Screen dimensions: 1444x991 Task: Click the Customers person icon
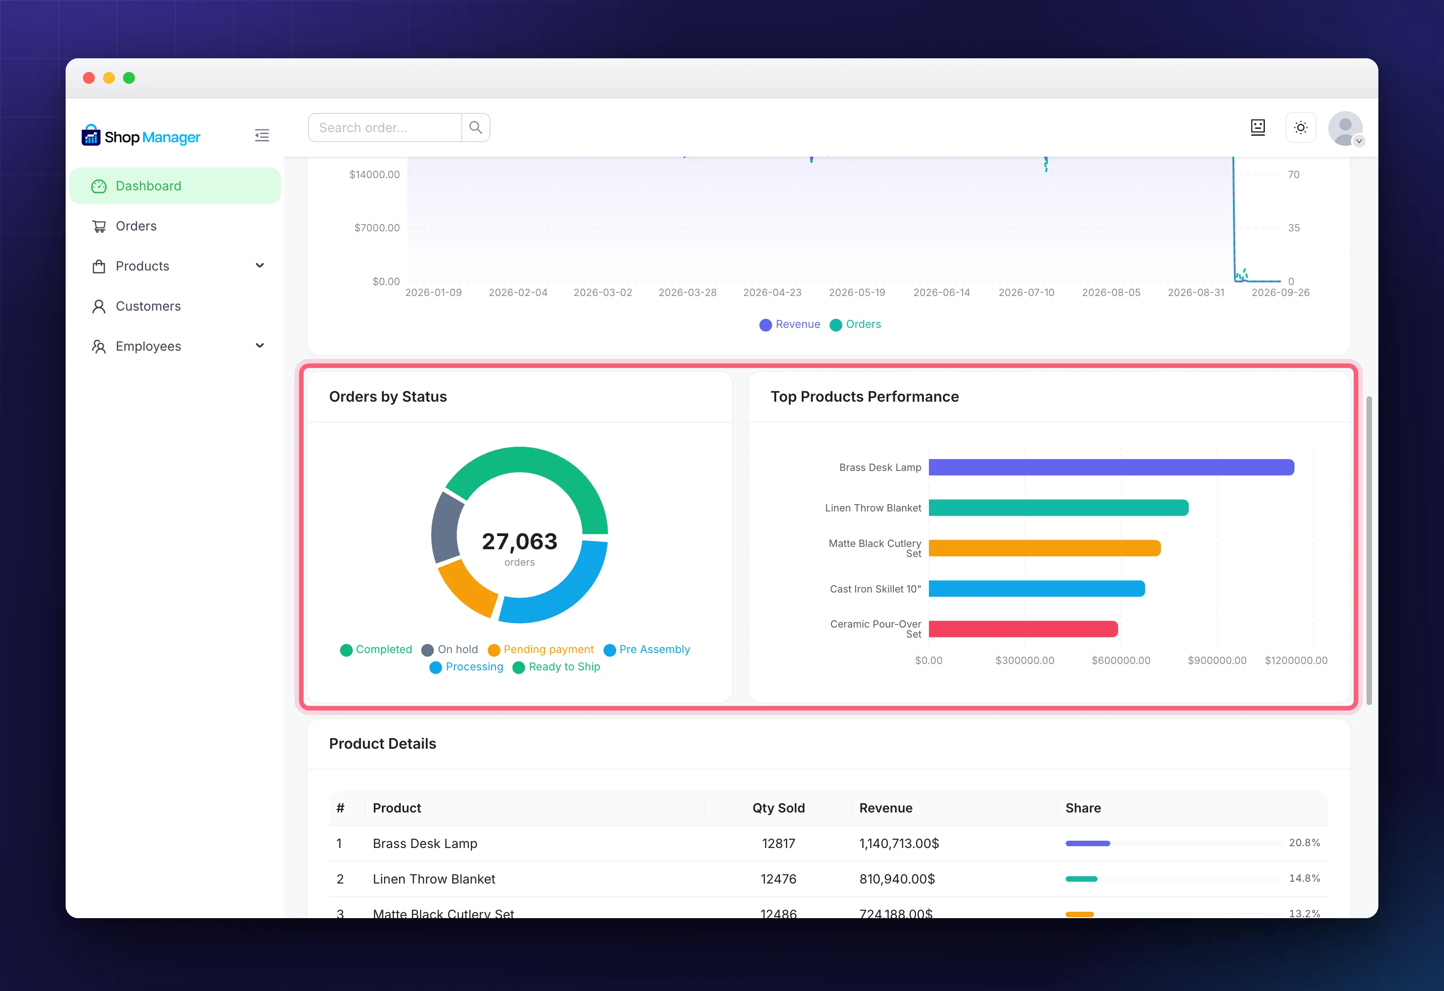(99, 307)
